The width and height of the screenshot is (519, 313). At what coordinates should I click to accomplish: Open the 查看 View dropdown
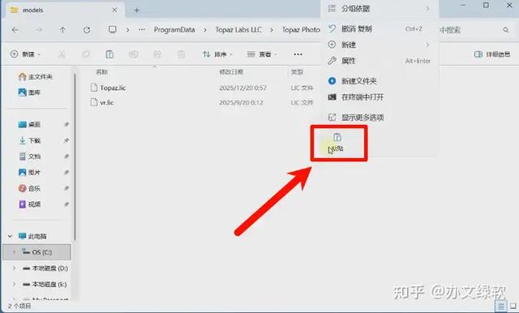(262, 54)
